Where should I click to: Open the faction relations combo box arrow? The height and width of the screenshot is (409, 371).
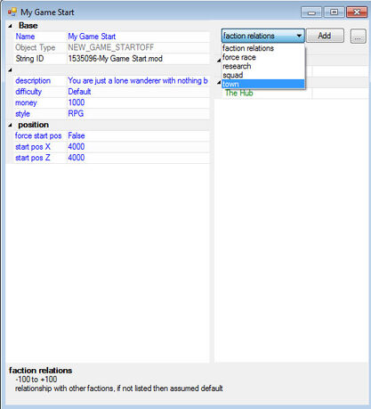[299, 36]
